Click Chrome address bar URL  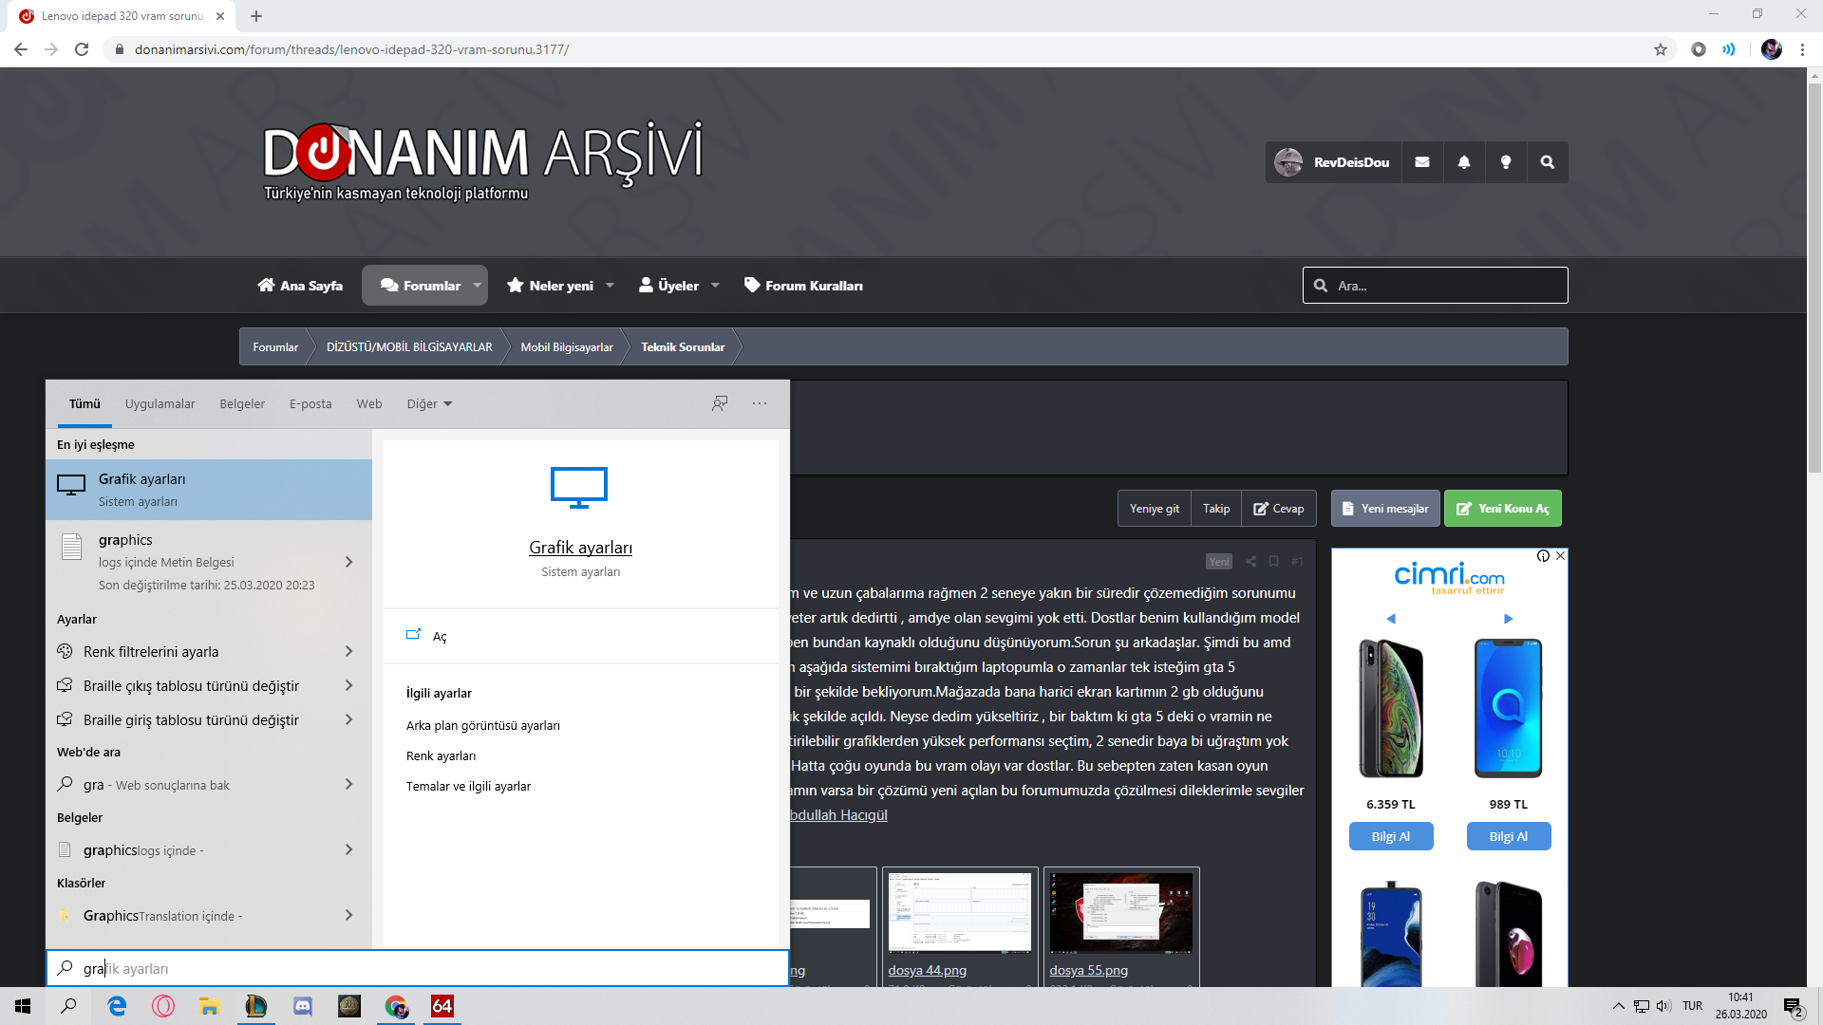pos(351,49)
